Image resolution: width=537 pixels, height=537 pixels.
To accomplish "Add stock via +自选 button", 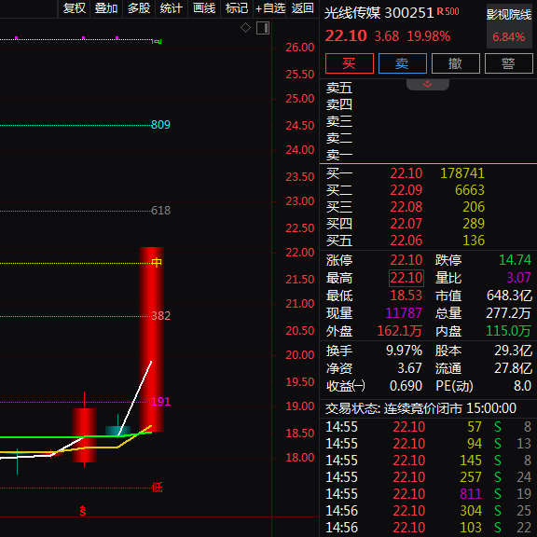I will point(270,8).
